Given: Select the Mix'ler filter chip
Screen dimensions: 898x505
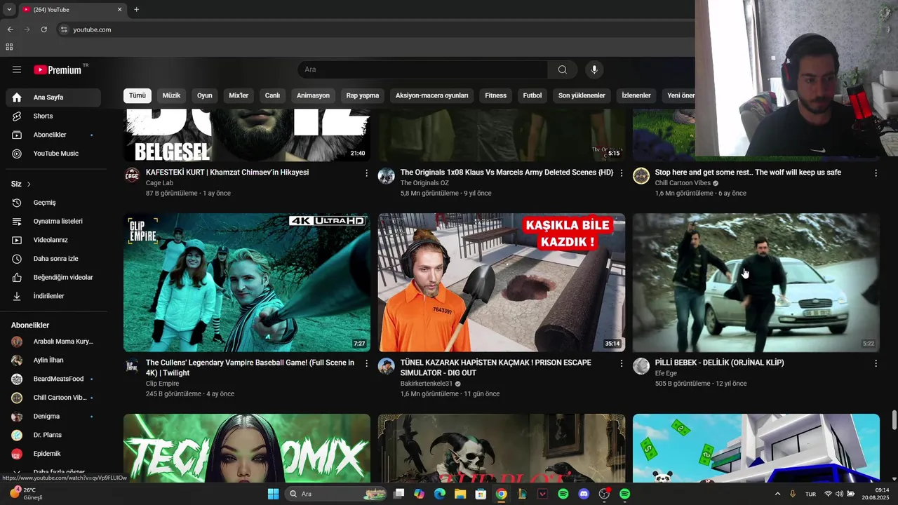Looking at the screenshot, I should (x=239, y=95).
